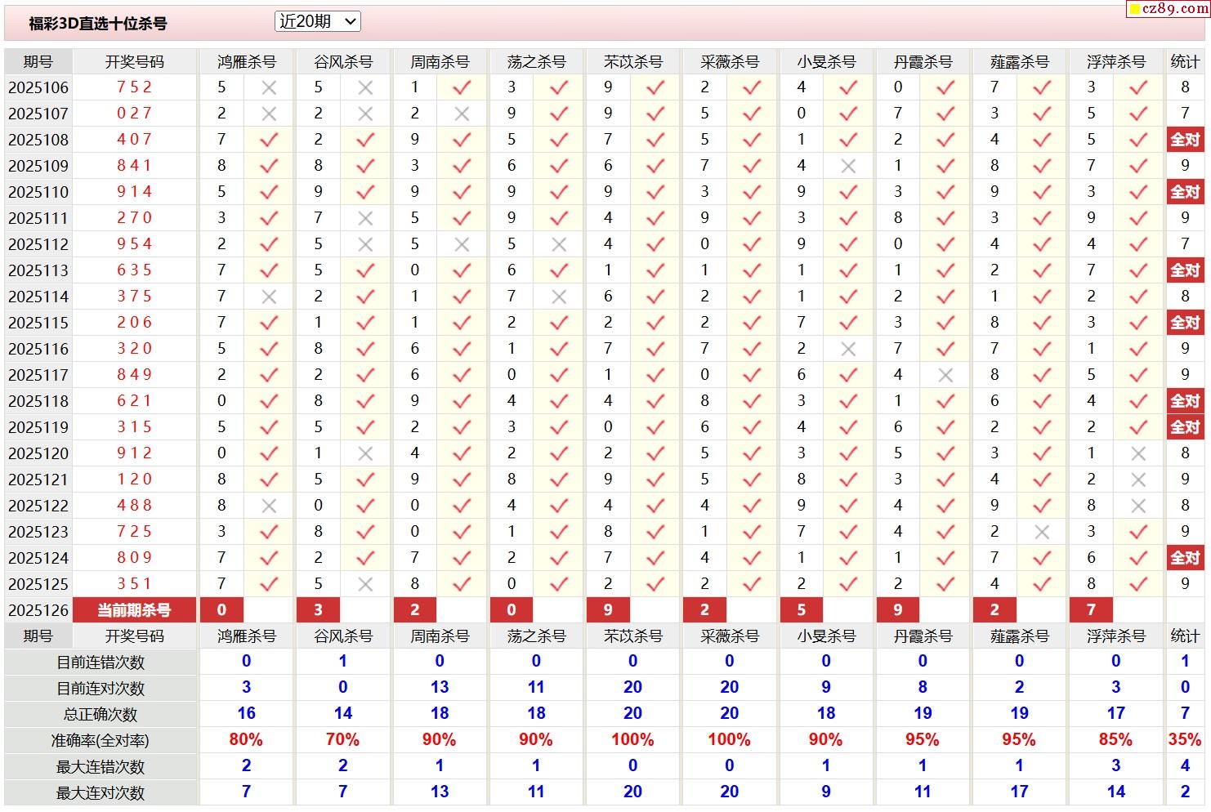Screen dimensions: 1211x812
Task: Click the 小旻 current kill number 5 in row 2025126
Action: click(x=801, y=610)
